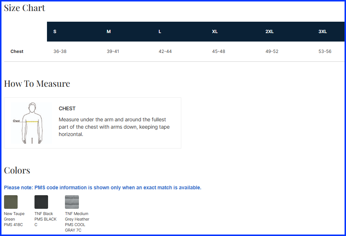This screenshot has width=346, height=236.
Task: Select the S size column header
Action: coord(55,32)
